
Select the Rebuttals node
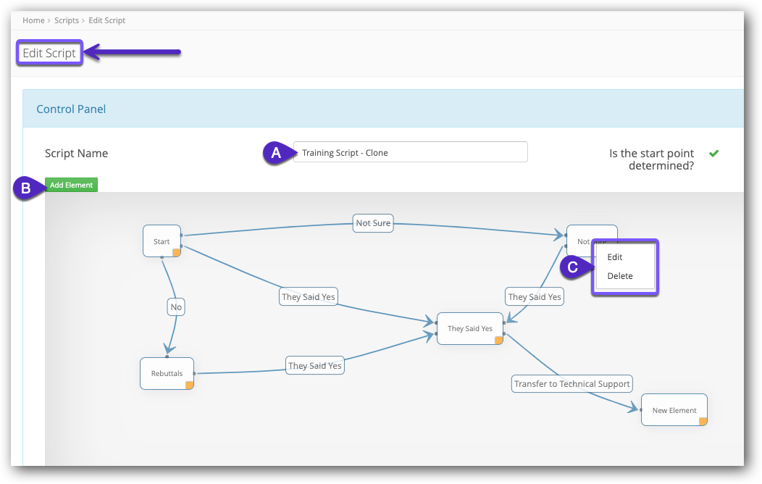166,373
